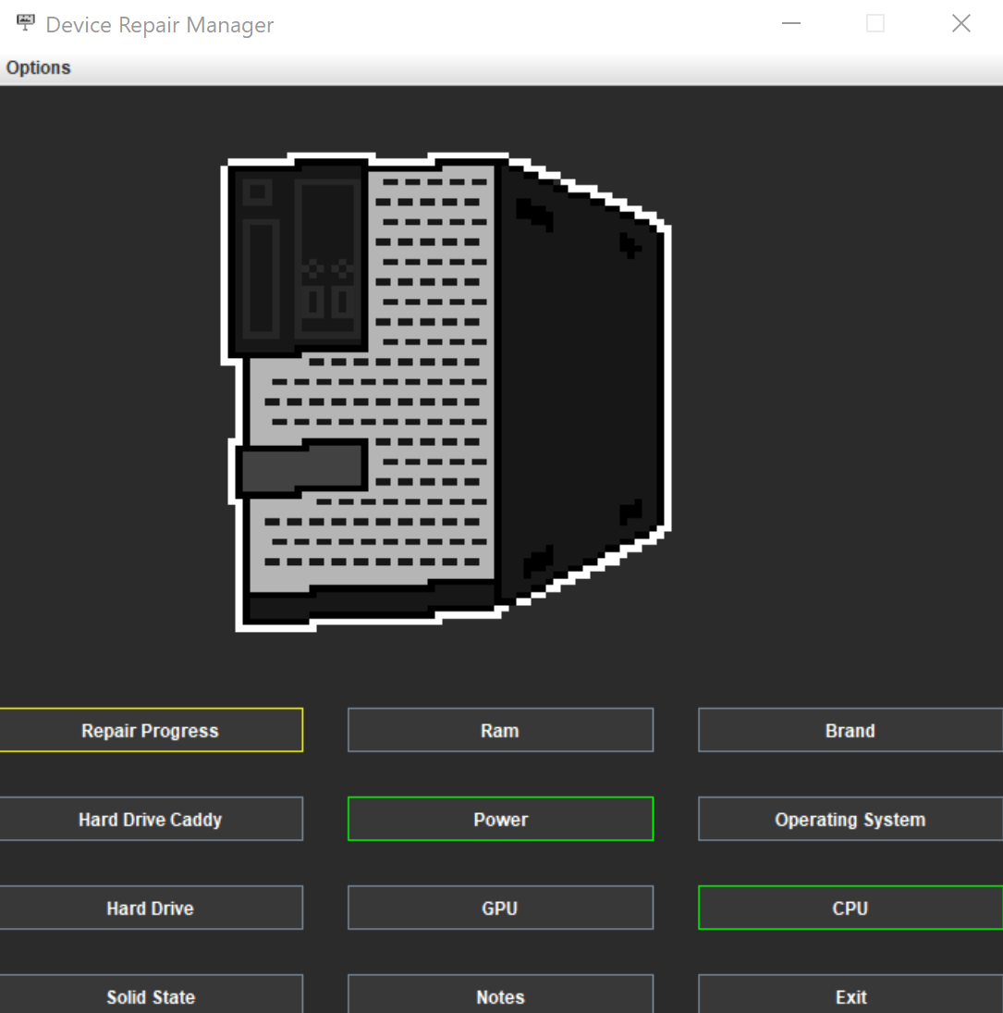Open the Operating System button
The image size is (1003, 1013).
[x=850, y=819]
